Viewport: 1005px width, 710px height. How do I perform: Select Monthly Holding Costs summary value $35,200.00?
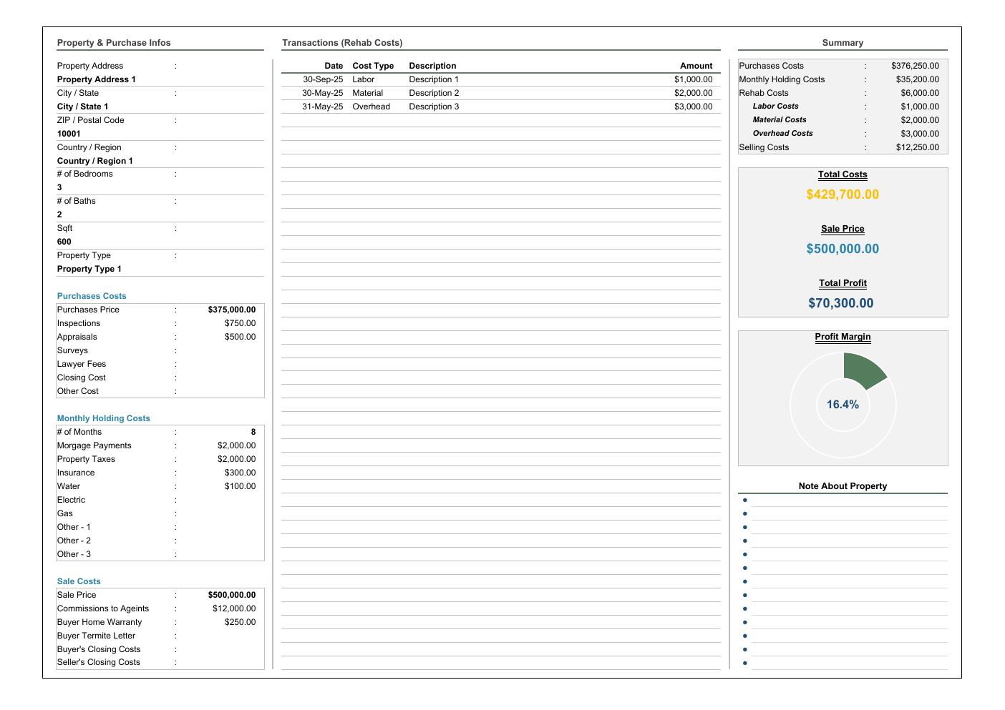click(917, 79)
